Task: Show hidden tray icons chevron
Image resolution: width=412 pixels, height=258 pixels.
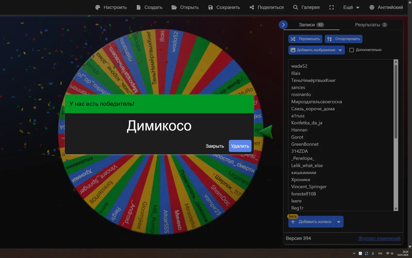Action: click(x=354, y=254)
